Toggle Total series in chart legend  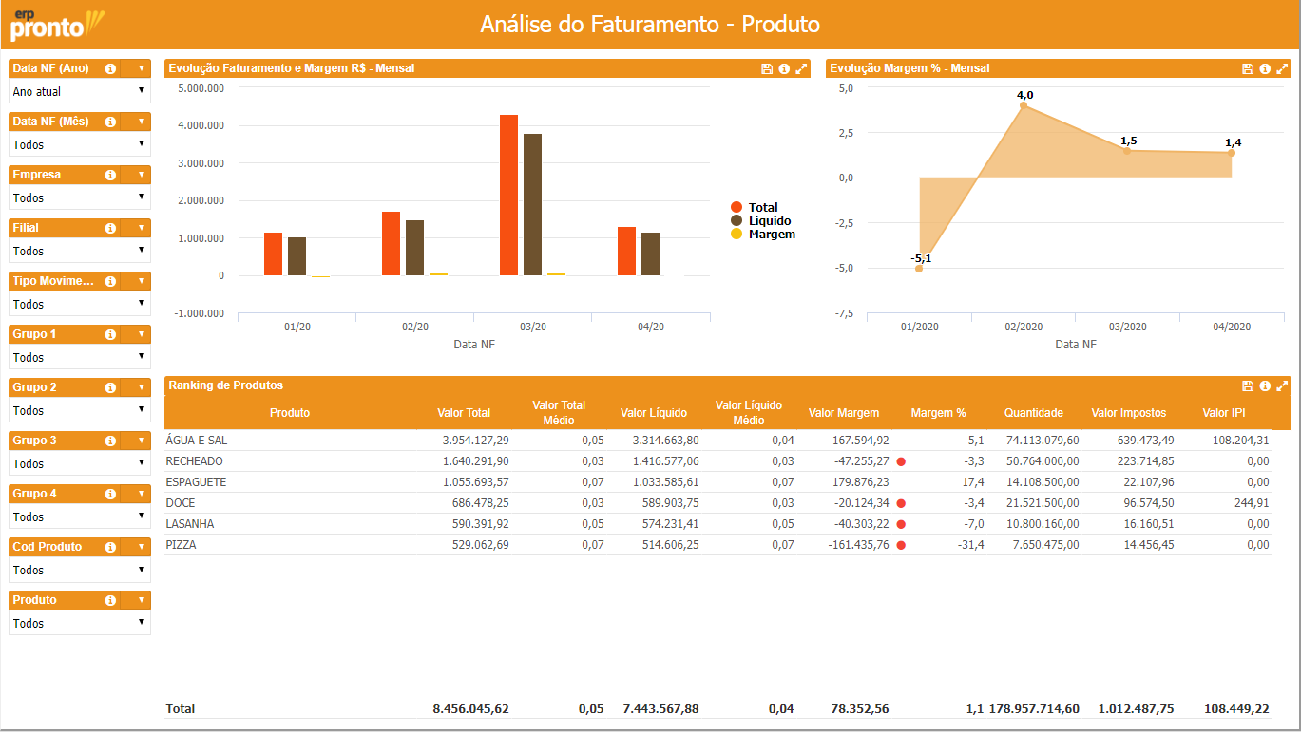click(x=762, y=207)
